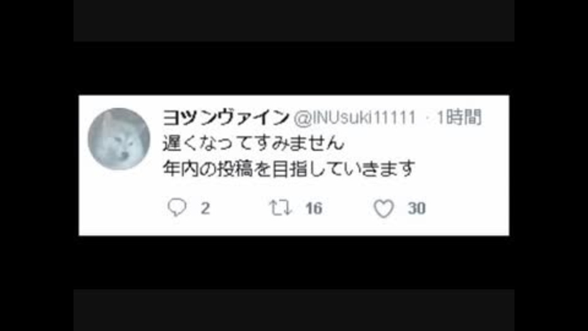Screen dimensions: 588x331
Task: Click the separator dot before 1時間
Action: tap(428, 118)
